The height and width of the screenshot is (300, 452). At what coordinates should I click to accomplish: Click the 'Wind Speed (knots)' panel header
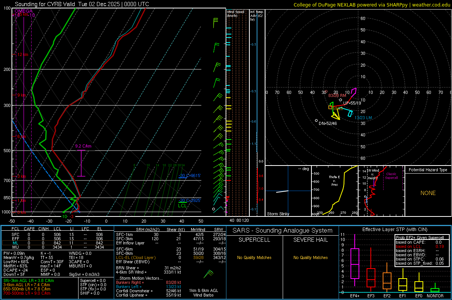coord(236,13)
